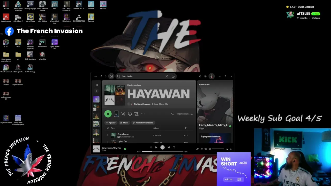This screenshot has height=186, width=331.
Task: Download the HAYAWAN playlist
Action: (130, 114)
